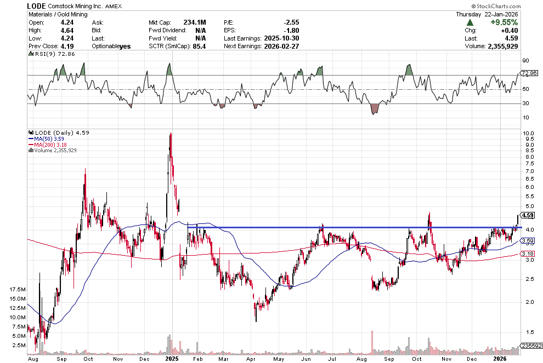543x363 pixels.
Task: Click the 90 RSI axis label
Action: [x=525, y=61]
